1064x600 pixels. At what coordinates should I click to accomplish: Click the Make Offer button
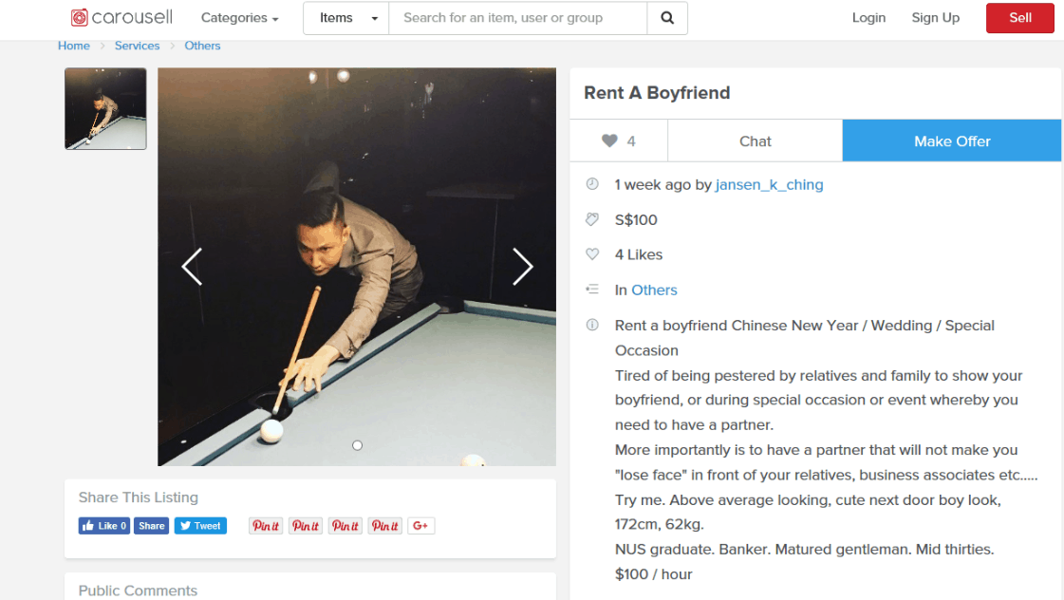952,141
